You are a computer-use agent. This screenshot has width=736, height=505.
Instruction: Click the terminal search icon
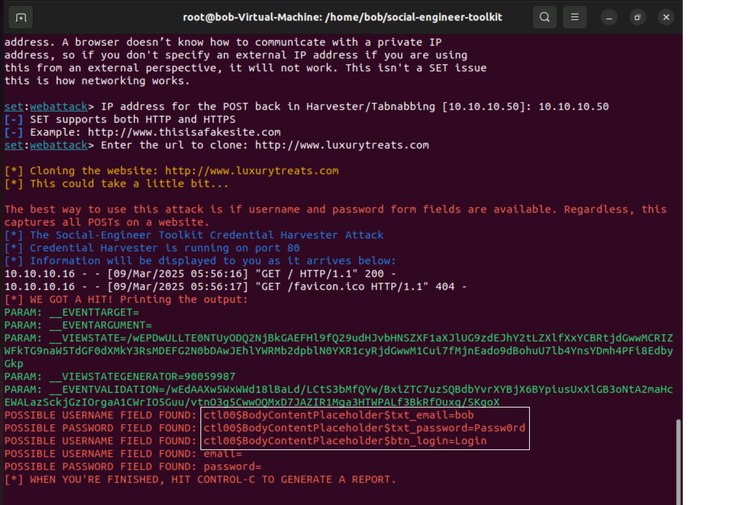pyautogui.click(x=544, y=17)
